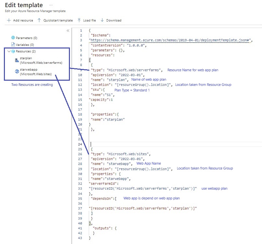Click the starplan server farm icon
The image size is (262, 244).
(x=17, y=60)
